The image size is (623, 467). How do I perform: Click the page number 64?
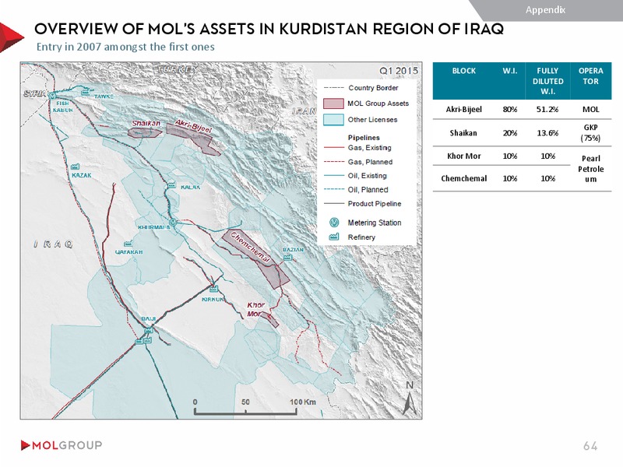pyautogui.click(x=590, y=446)
